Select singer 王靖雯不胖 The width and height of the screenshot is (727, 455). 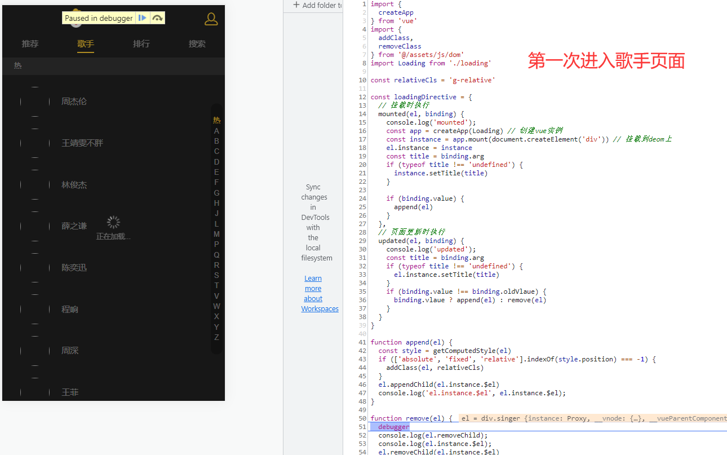82,143
